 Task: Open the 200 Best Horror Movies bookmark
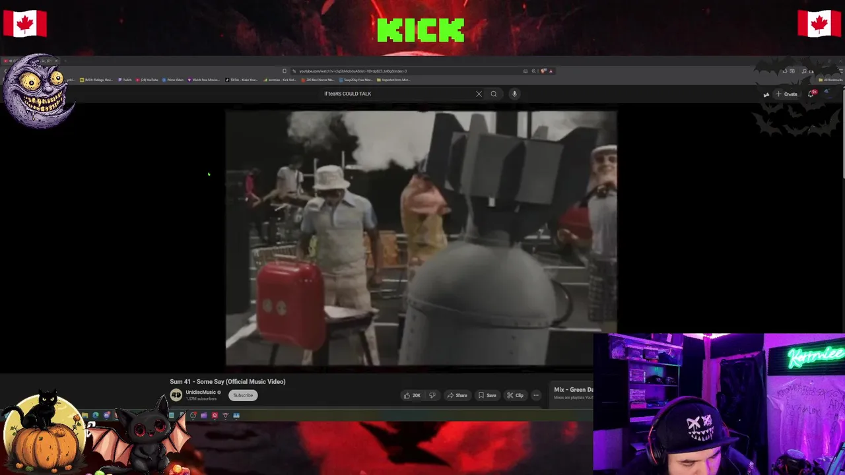318,80
